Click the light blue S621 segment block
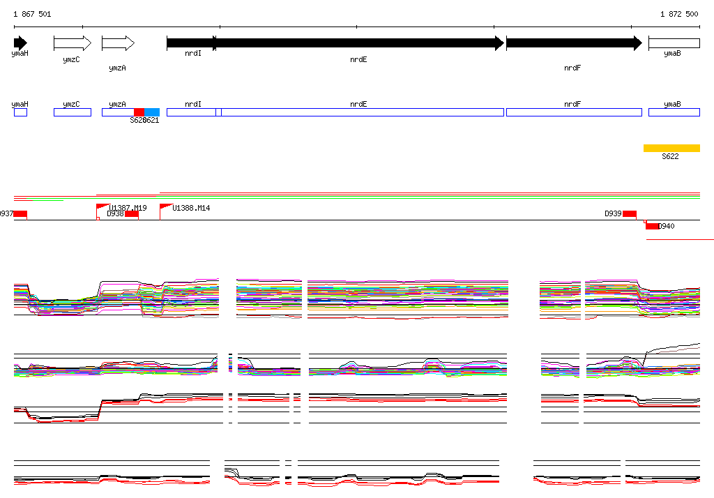 tap(152, 112)
